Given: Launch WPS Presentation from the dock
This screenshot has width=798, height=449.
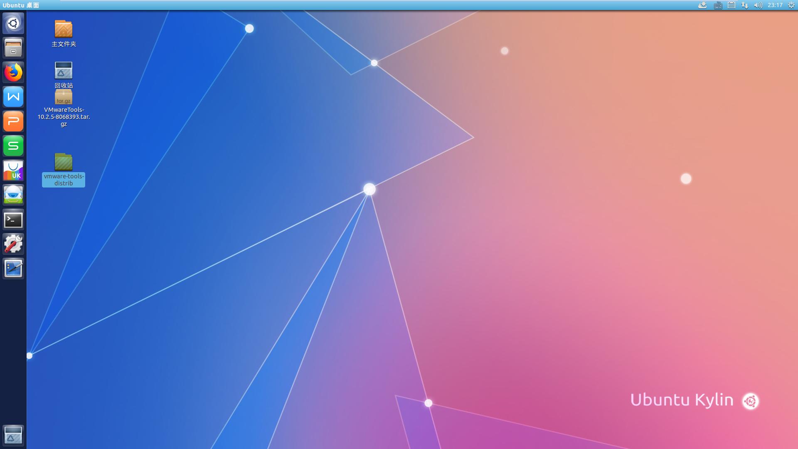Looking at the screenshot, I should [13, 121].
